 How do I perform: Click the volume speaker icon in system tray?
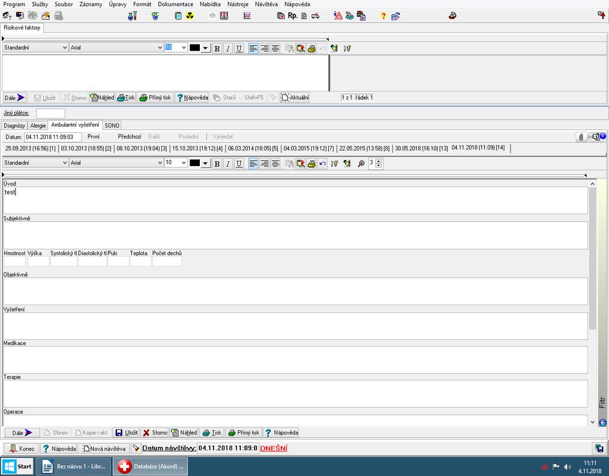568,466
